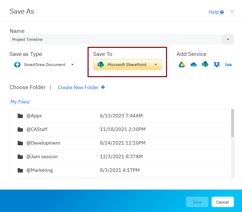Image resolution: width=242 pixels, height=212 pixels.
Task: Select the @CAStaff folder
Action: point(37,130)
